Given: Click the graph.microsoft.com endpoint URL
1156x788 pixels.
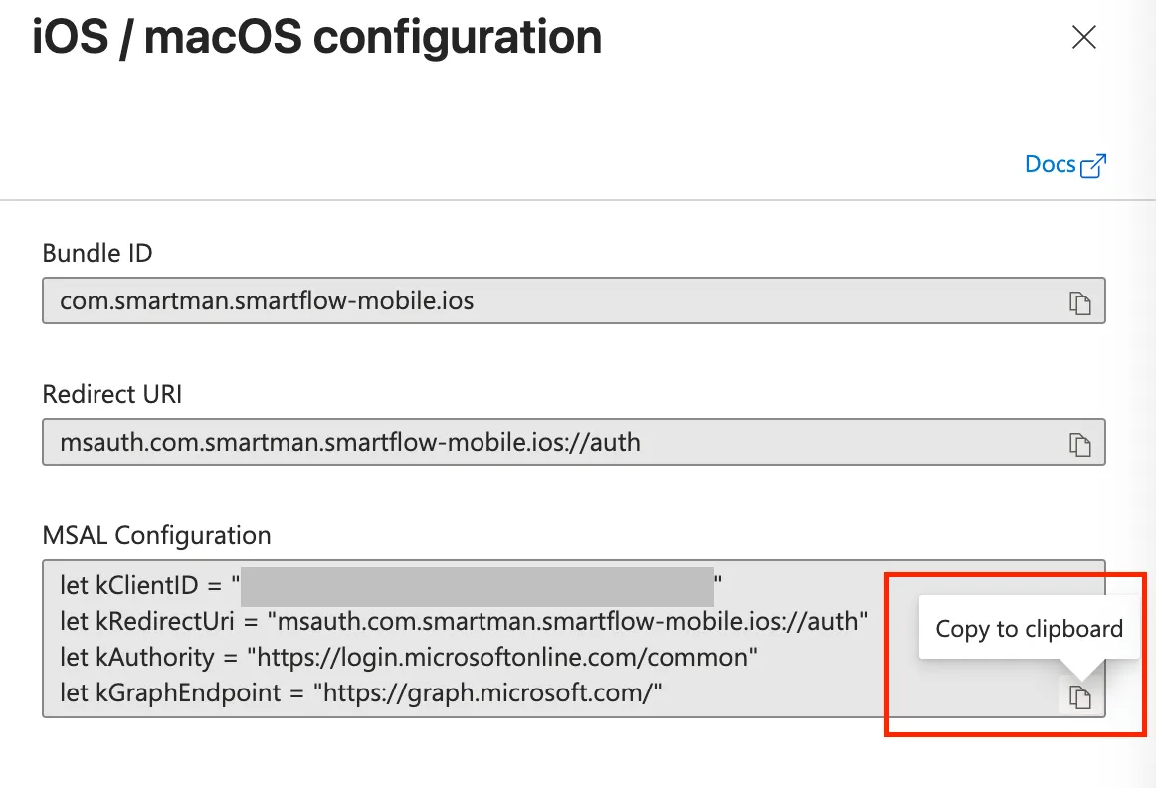Looking at the screenshot, I should coord(487,692).
